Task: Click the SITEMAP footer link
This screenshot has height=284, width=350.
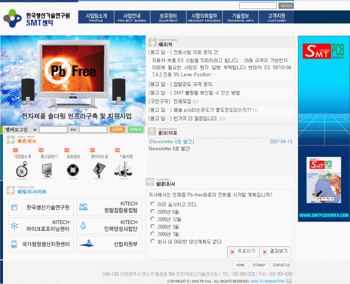Action: [x=259, y=265]
